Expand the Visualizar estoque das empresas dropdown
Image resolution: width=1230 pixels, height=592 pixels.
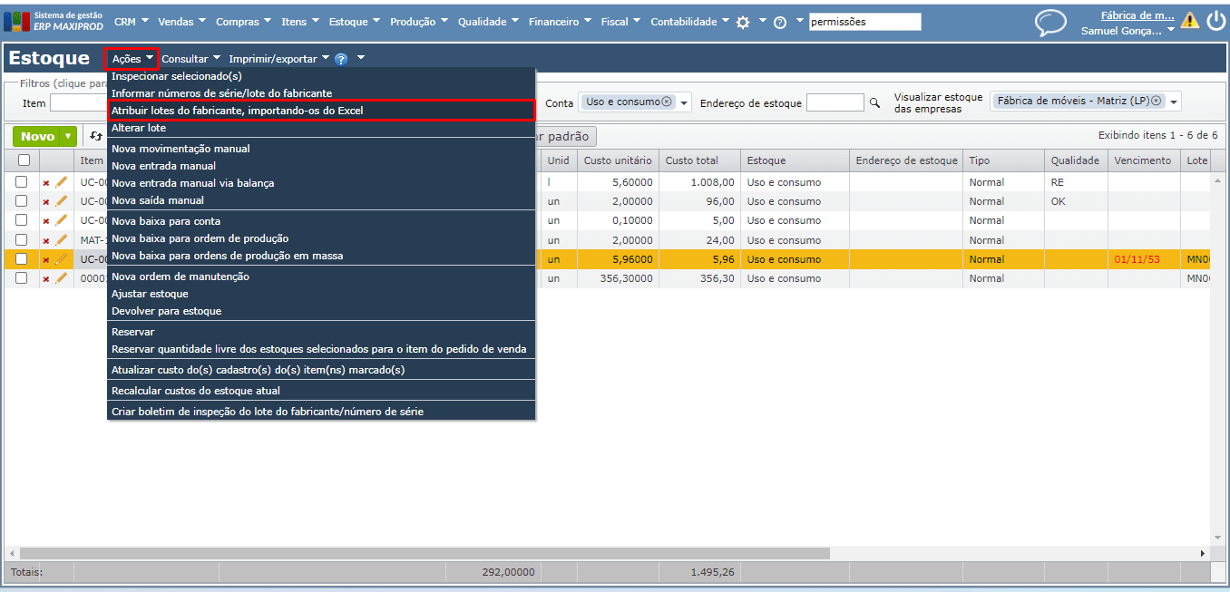[x=1173, y=102]
